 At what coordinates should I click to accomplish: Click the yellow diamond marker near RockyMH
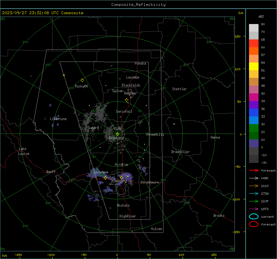(x=82, y=80)
